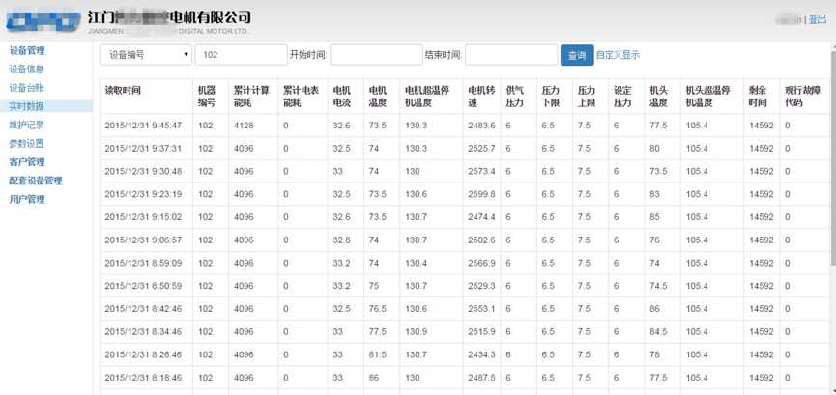The width and height of the screenshot is (836, 395).
Task: Open the 自定义显示 custom display link
Action: click(618, 55)
